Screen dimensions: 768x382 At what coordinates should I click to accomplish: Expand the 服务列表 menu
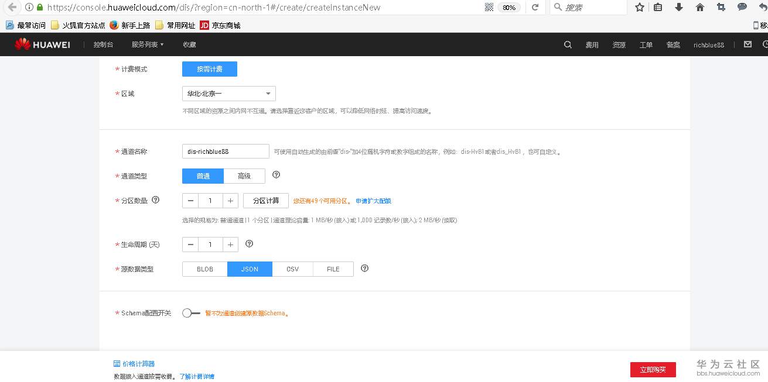click(146, 44)
